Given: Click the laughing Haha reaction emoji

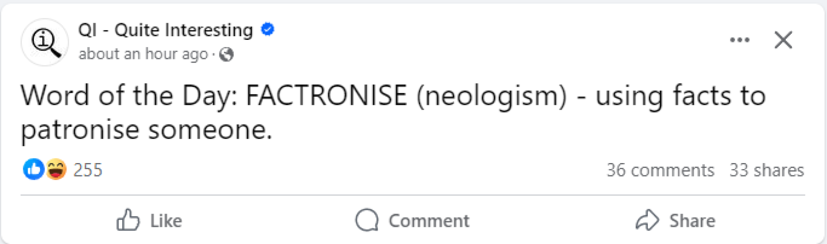Looking at the screenshot, I should [56, 169].
